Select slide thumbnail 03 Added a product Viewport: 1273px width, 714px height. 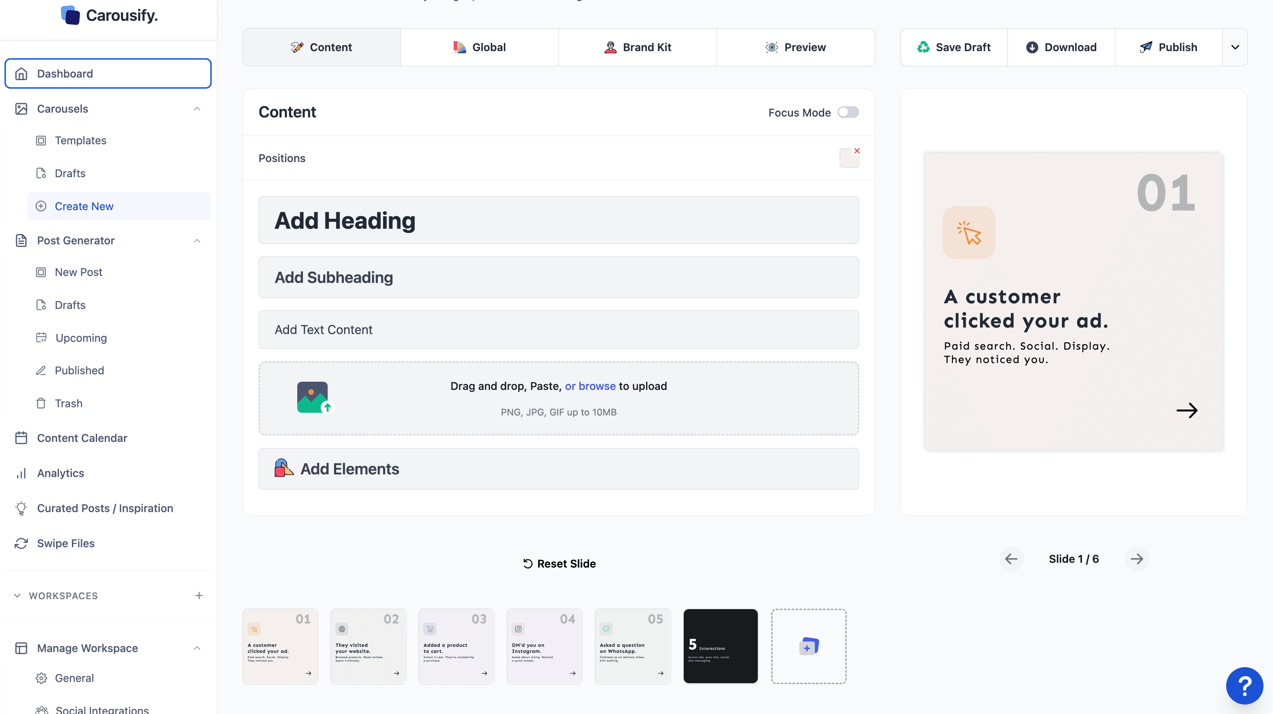point(456,646)
